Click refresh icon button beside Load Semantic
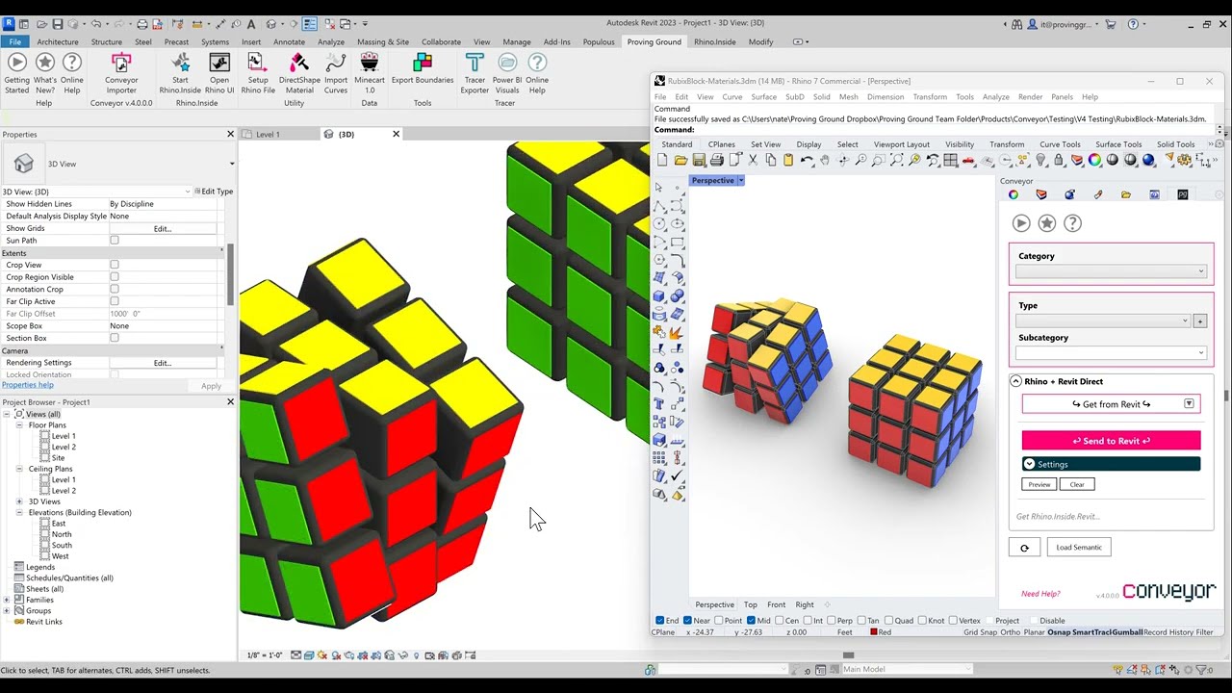Viewport: 1232px width, 693px height. pyautogui.click(x=1024, y=548)
